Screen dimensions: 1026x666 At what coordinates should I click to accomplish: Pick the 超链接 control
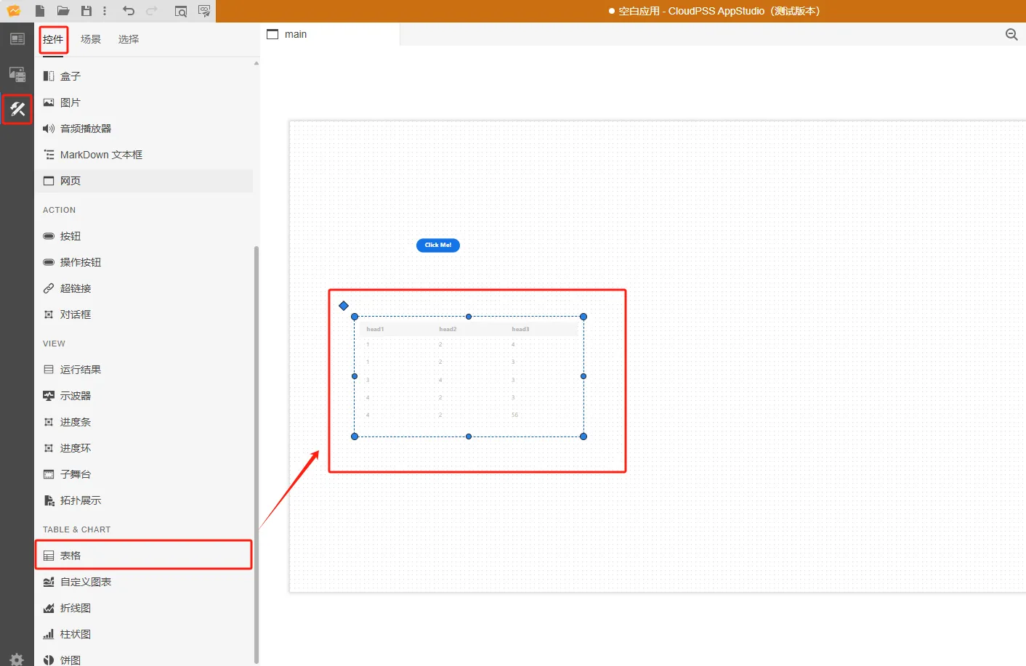click(144, 288)
